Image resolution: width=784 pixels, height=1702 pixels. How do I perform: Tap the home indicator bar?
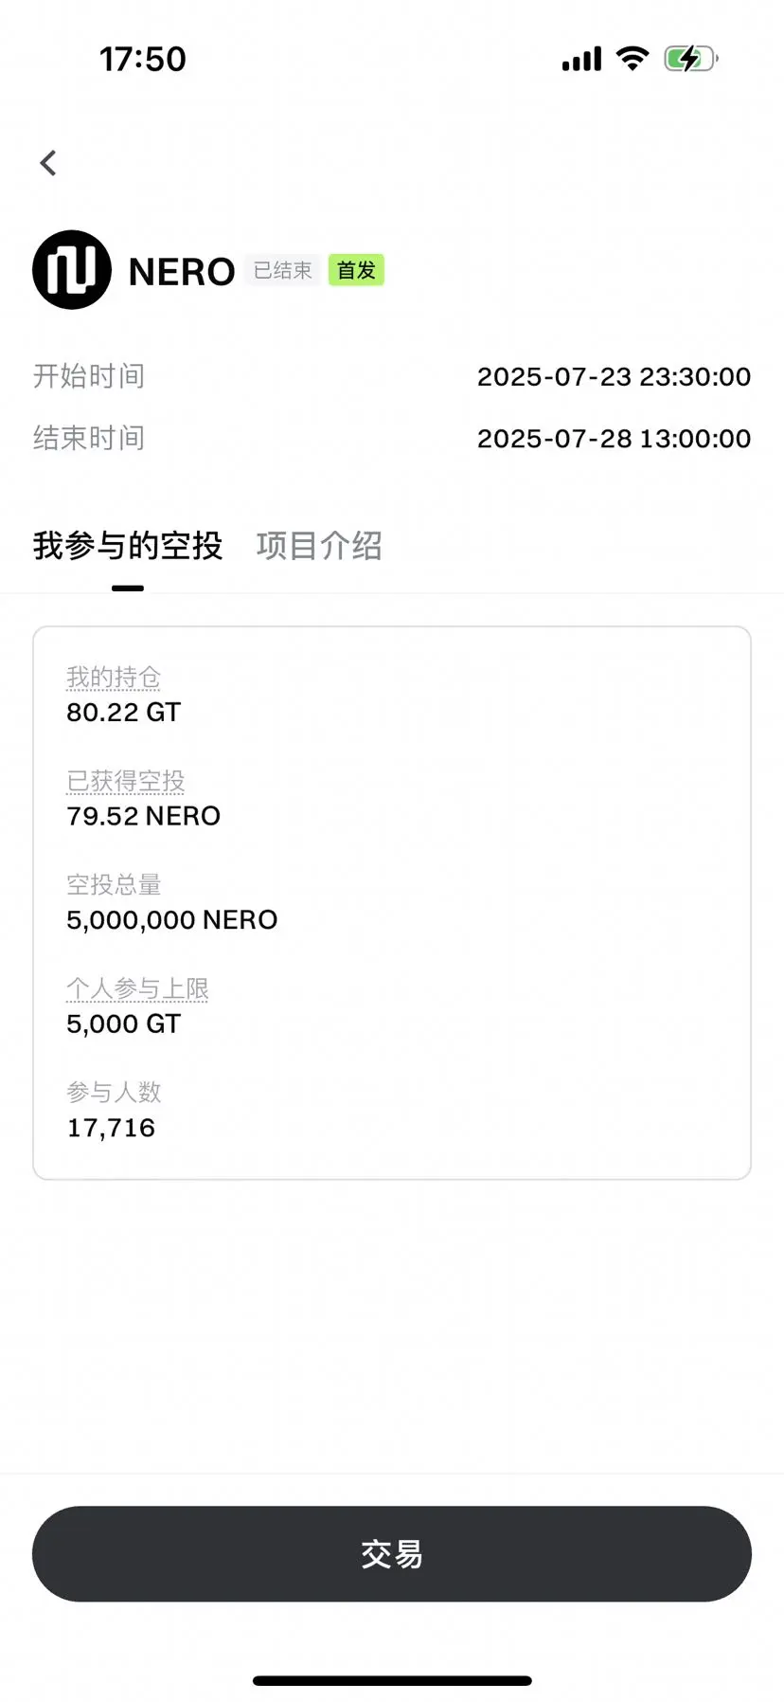point(392,1680)
